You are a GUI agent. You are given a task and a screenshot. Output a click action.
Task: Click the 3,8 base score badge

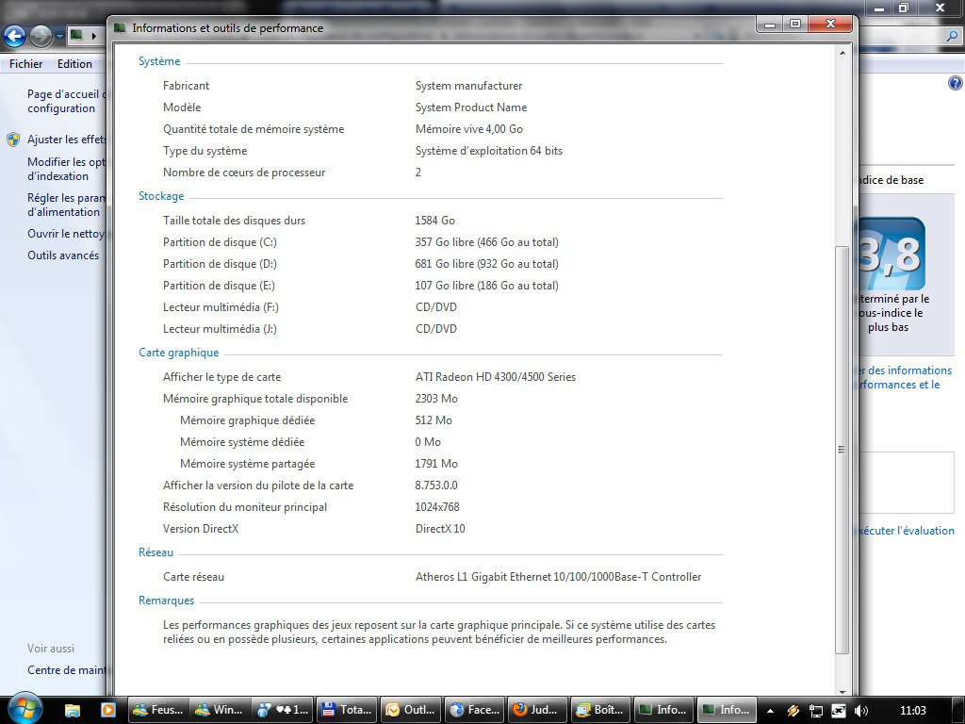[x=891, y=254]
